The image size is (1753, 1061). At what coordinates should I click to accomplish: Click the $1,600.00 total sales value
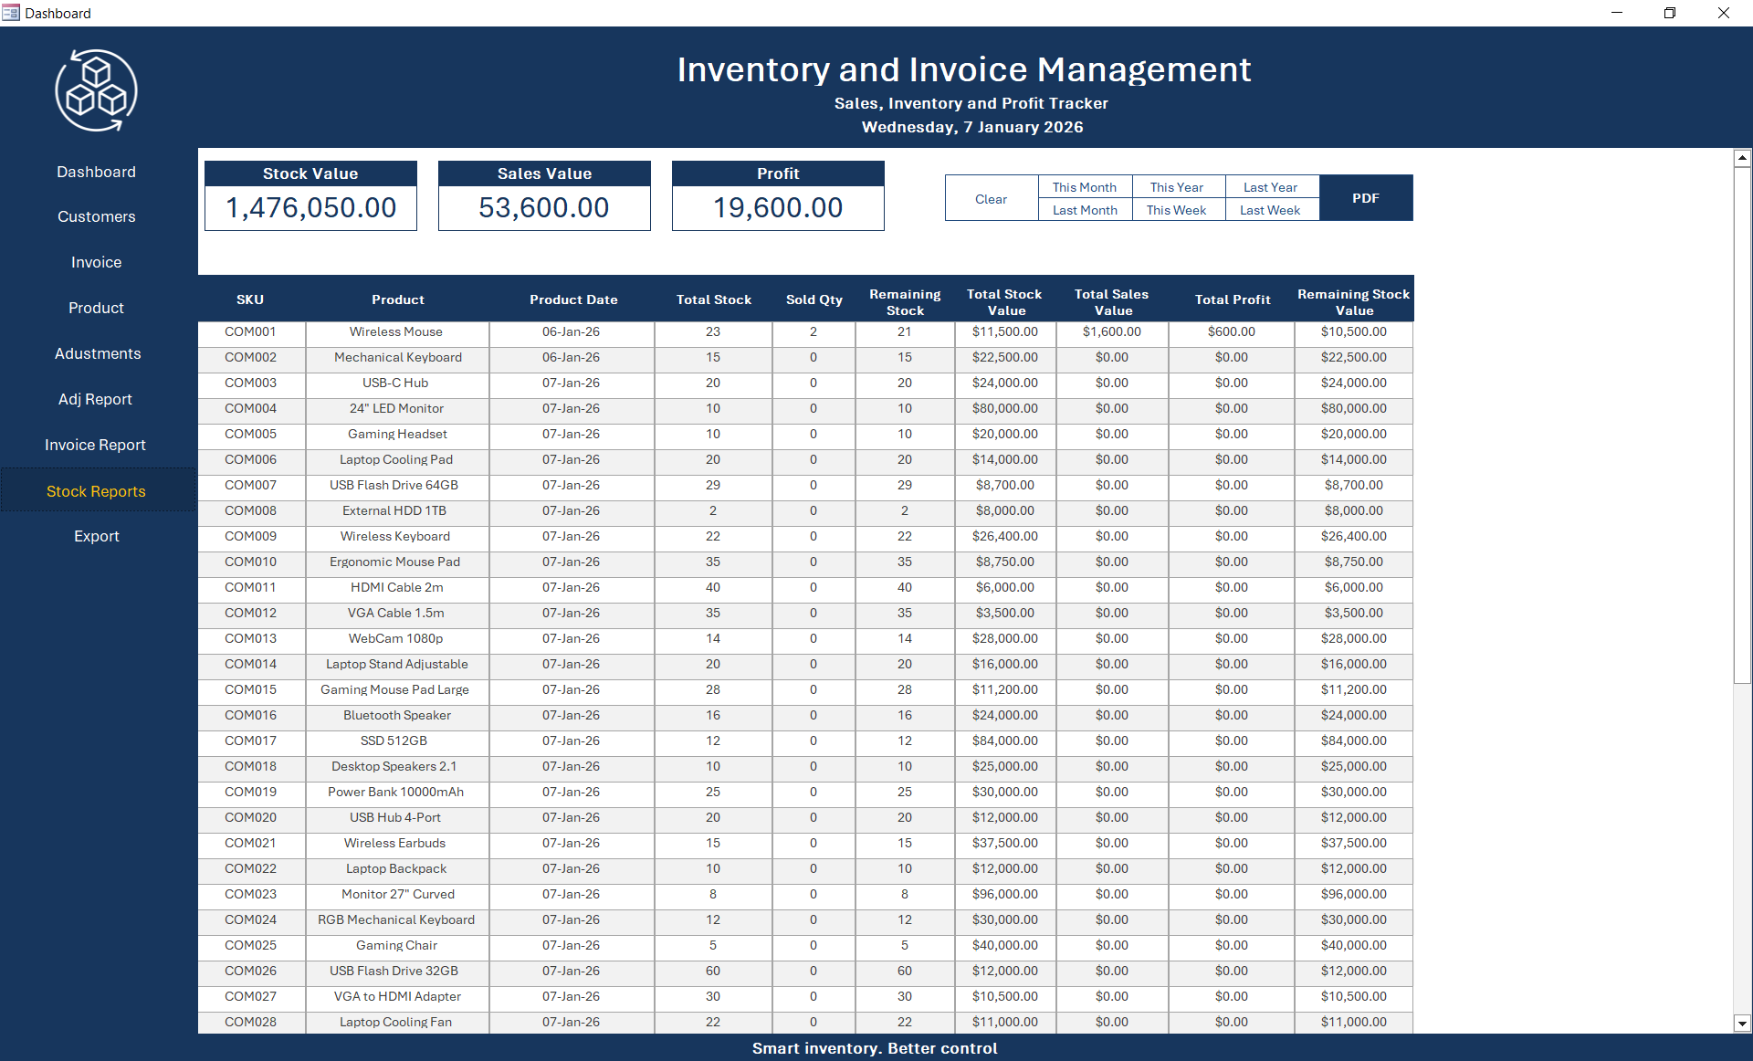pyautogui.click(x=1112, y=332)
